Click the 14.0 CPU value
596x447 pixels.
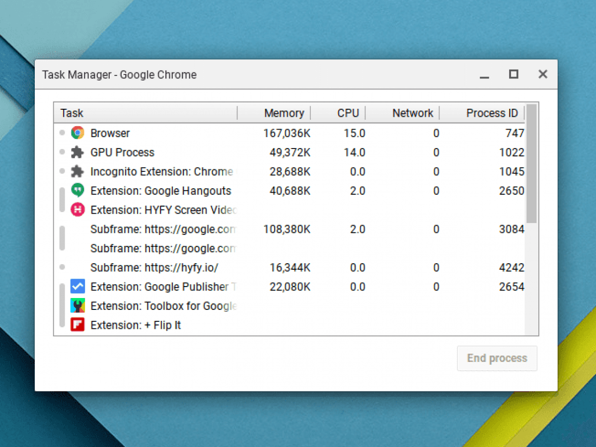[x=355, y=152]
